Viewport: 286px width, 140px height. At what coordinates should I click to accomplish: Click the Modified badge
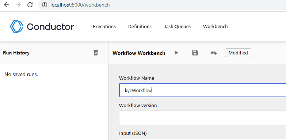pos(238,53)
